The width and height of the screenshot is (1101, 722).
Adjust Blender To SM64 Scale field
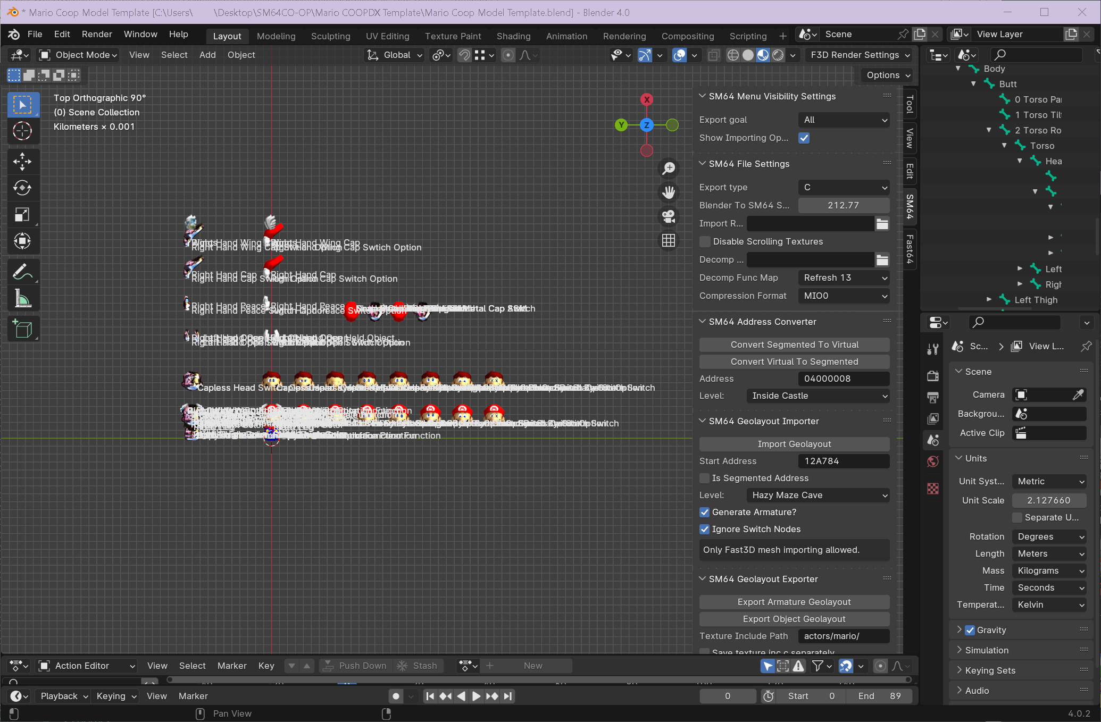coord(844,206)
